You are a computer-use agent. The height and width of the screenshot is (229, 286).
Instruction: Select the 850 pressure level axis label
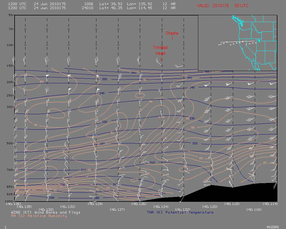10,187
